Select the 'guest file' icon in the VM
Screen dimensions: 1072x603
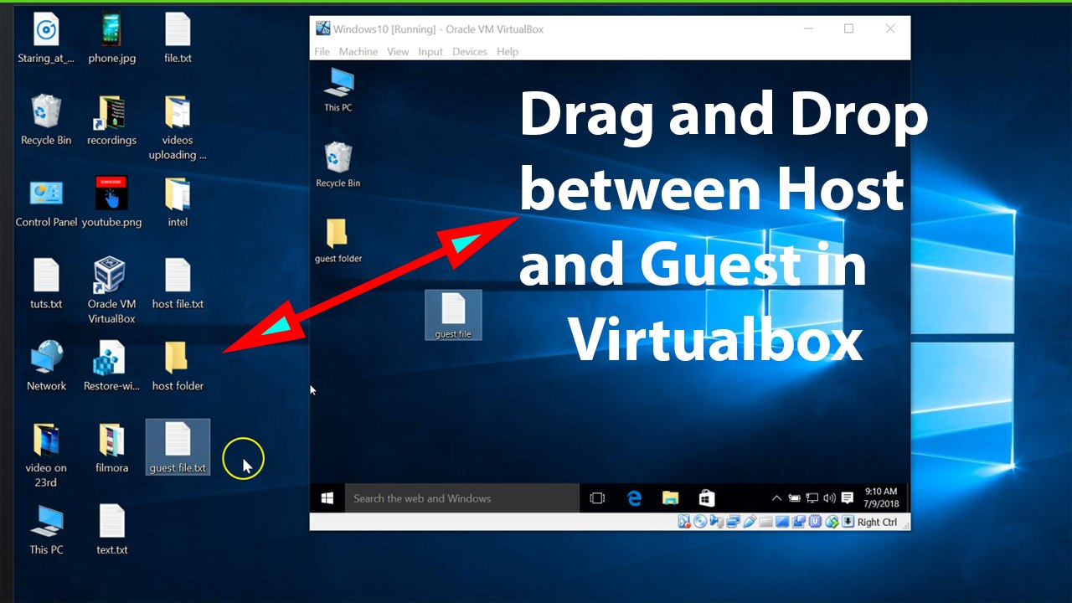453,315
